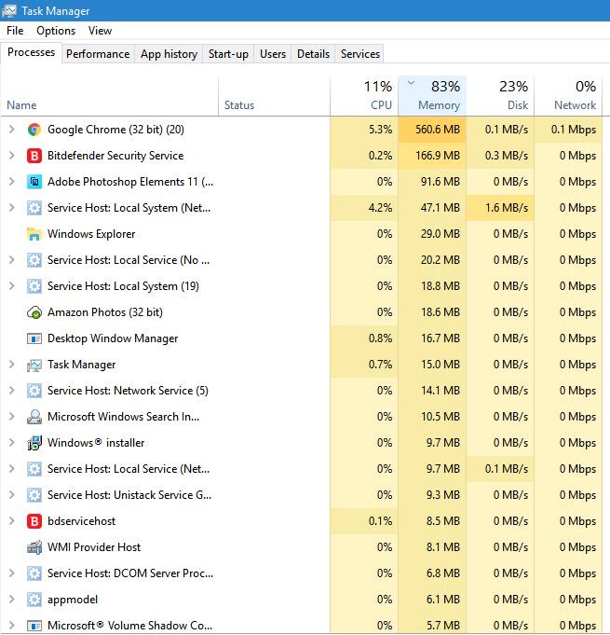The width and height of the screenshot is (610, 635).
Task: Expand Service Host: Local Service (Net... row
Action: [x=12, y=469]
